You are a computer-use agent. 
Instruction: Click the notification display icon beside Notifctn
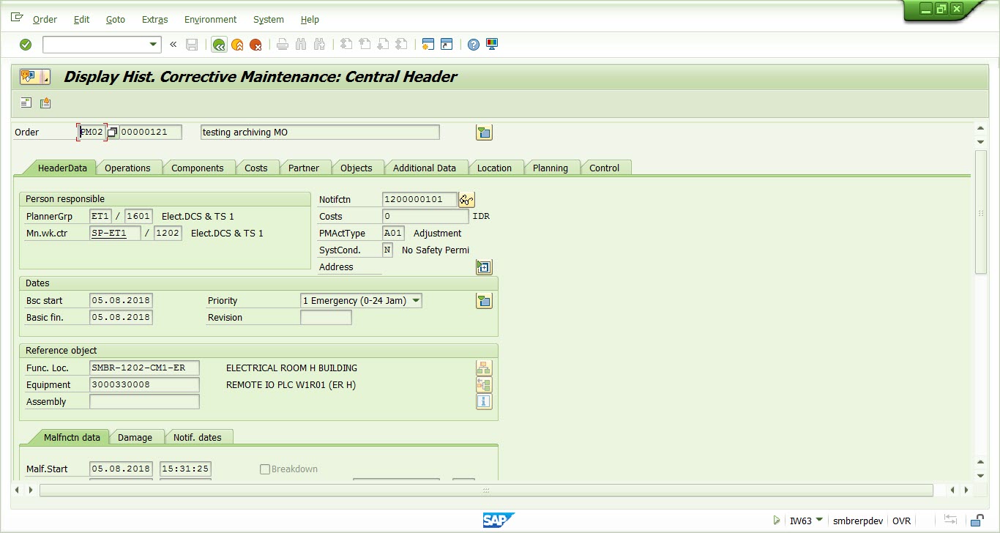(x=467, y=199)
